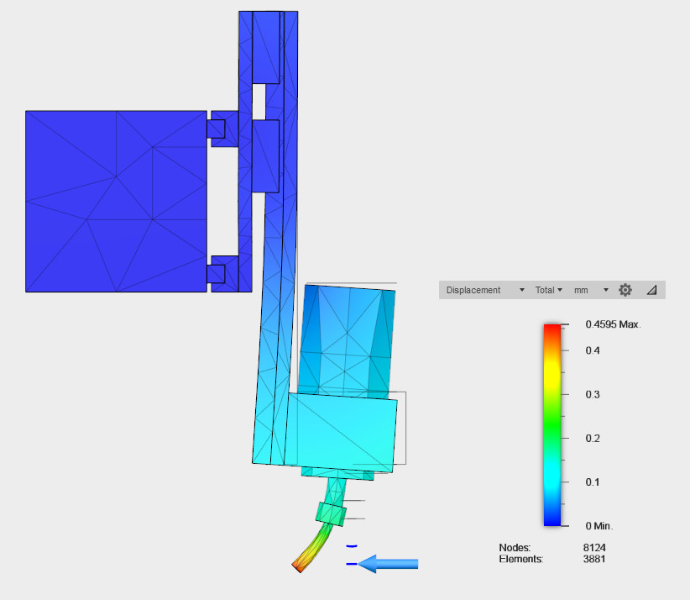Open the legend settings gear

pyautogui.click(x=625, y=290)
